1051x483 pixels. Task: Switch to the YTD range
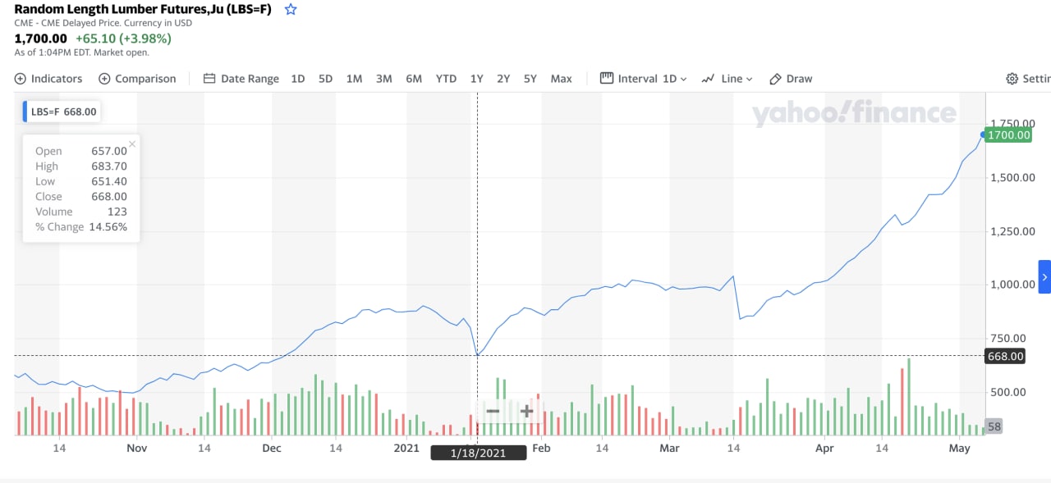(446, 79)
